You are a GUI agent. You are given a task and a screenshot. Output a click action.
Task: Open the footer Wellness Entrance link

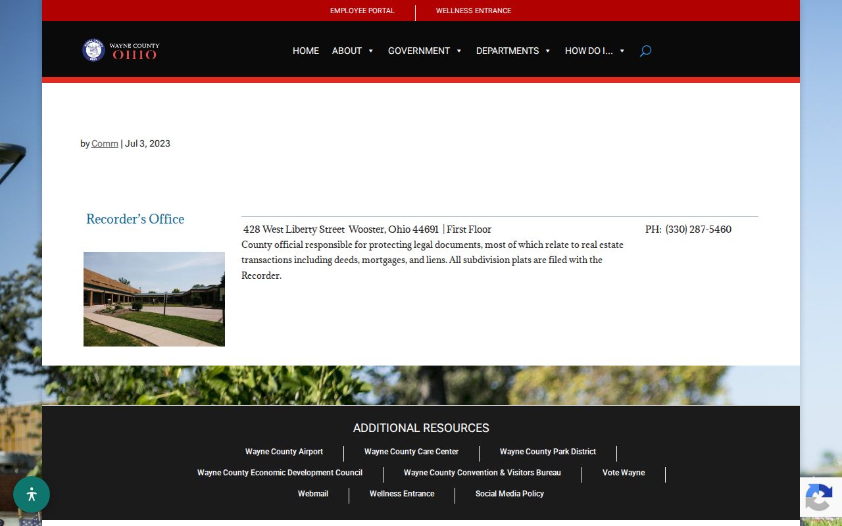click(402, 494)
